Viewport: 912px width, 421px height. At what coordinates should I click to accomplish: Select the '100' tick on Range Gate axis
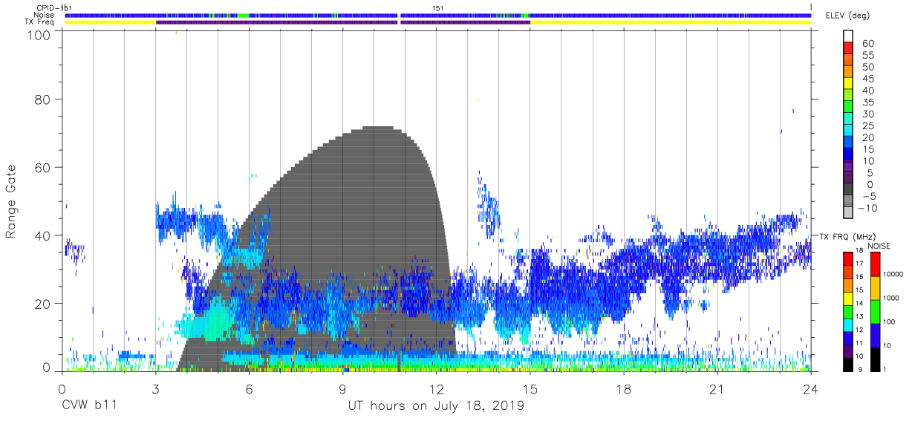39,35
